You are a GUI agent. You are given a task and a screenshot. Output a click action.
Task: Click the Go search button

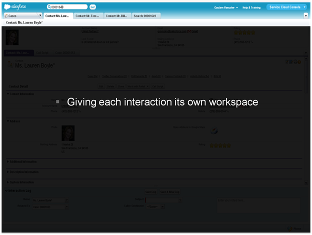click(x=92, y=7)
